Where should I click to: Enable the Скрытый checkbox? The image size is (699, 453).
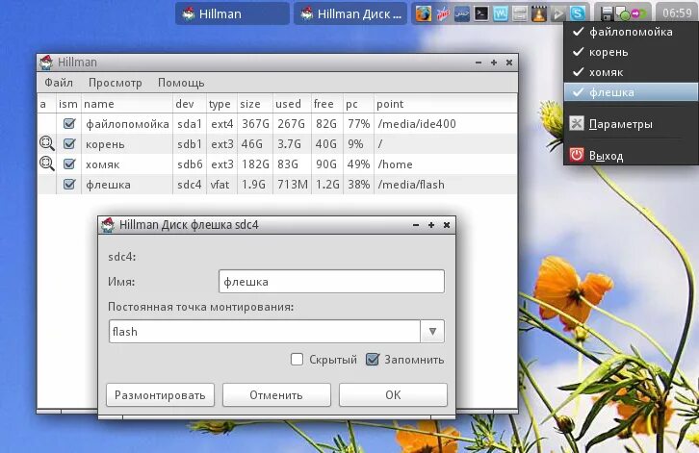click(297, 359)
